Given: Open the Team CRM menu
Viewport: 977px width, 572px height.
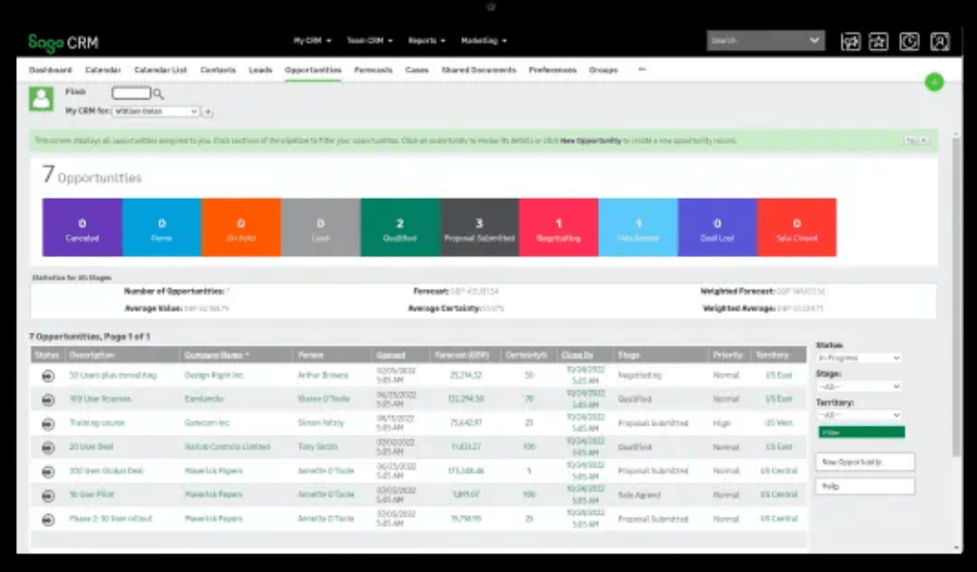Looking at the screenshot, I should tap(369, 41).
